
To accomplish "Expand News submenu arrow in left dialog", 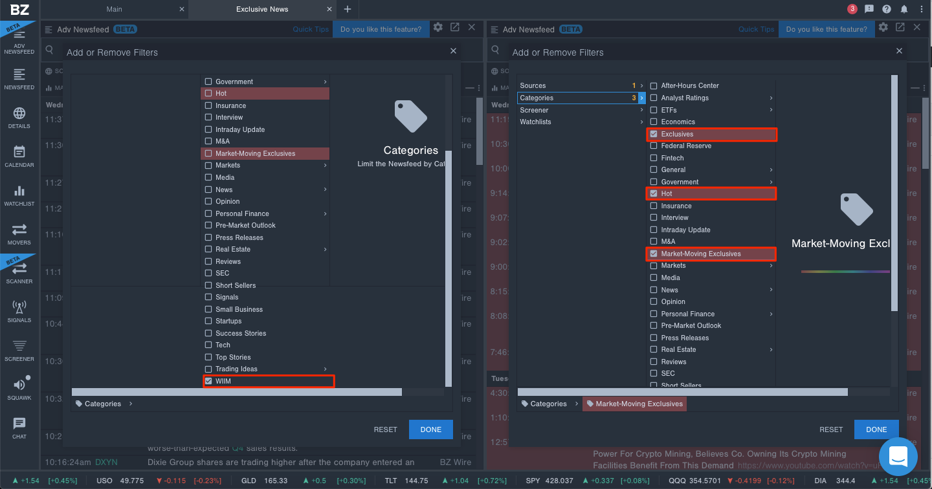I will pos(326,190).
